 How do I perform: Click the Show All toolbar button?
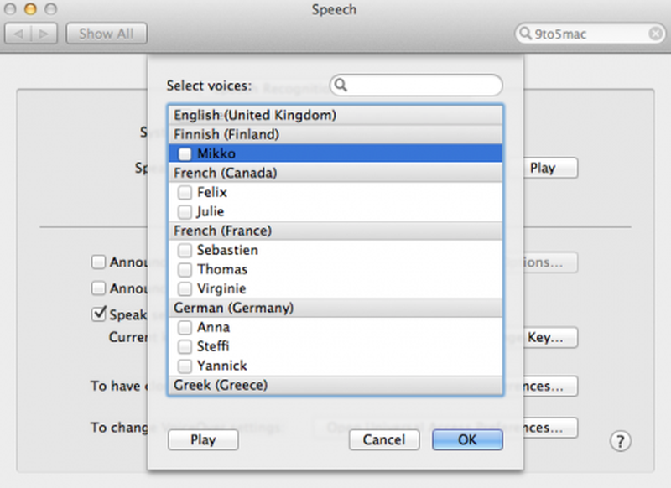106,34
